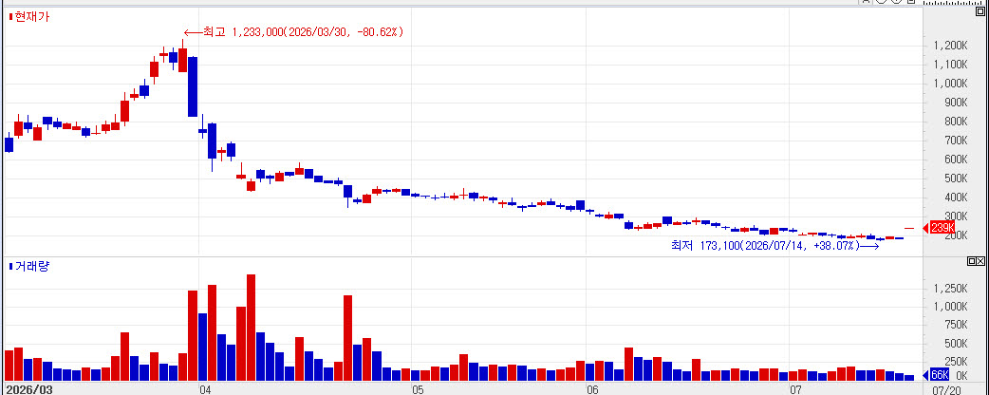Click the 0K volume axis label

960,375
